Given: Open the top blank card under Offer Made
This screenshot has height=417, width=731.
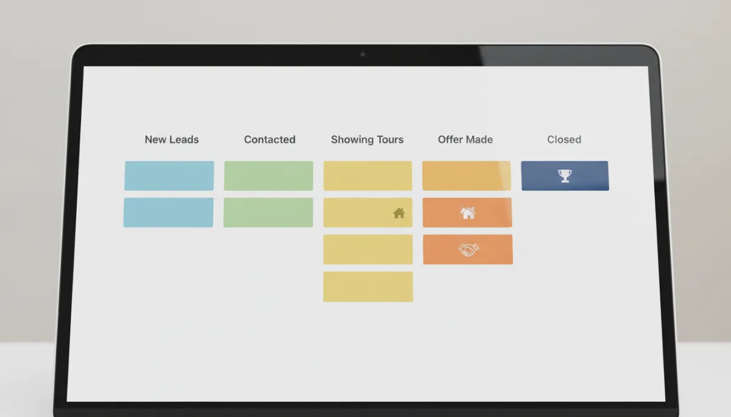Looking at the screenshot, I should coord(467,176).
